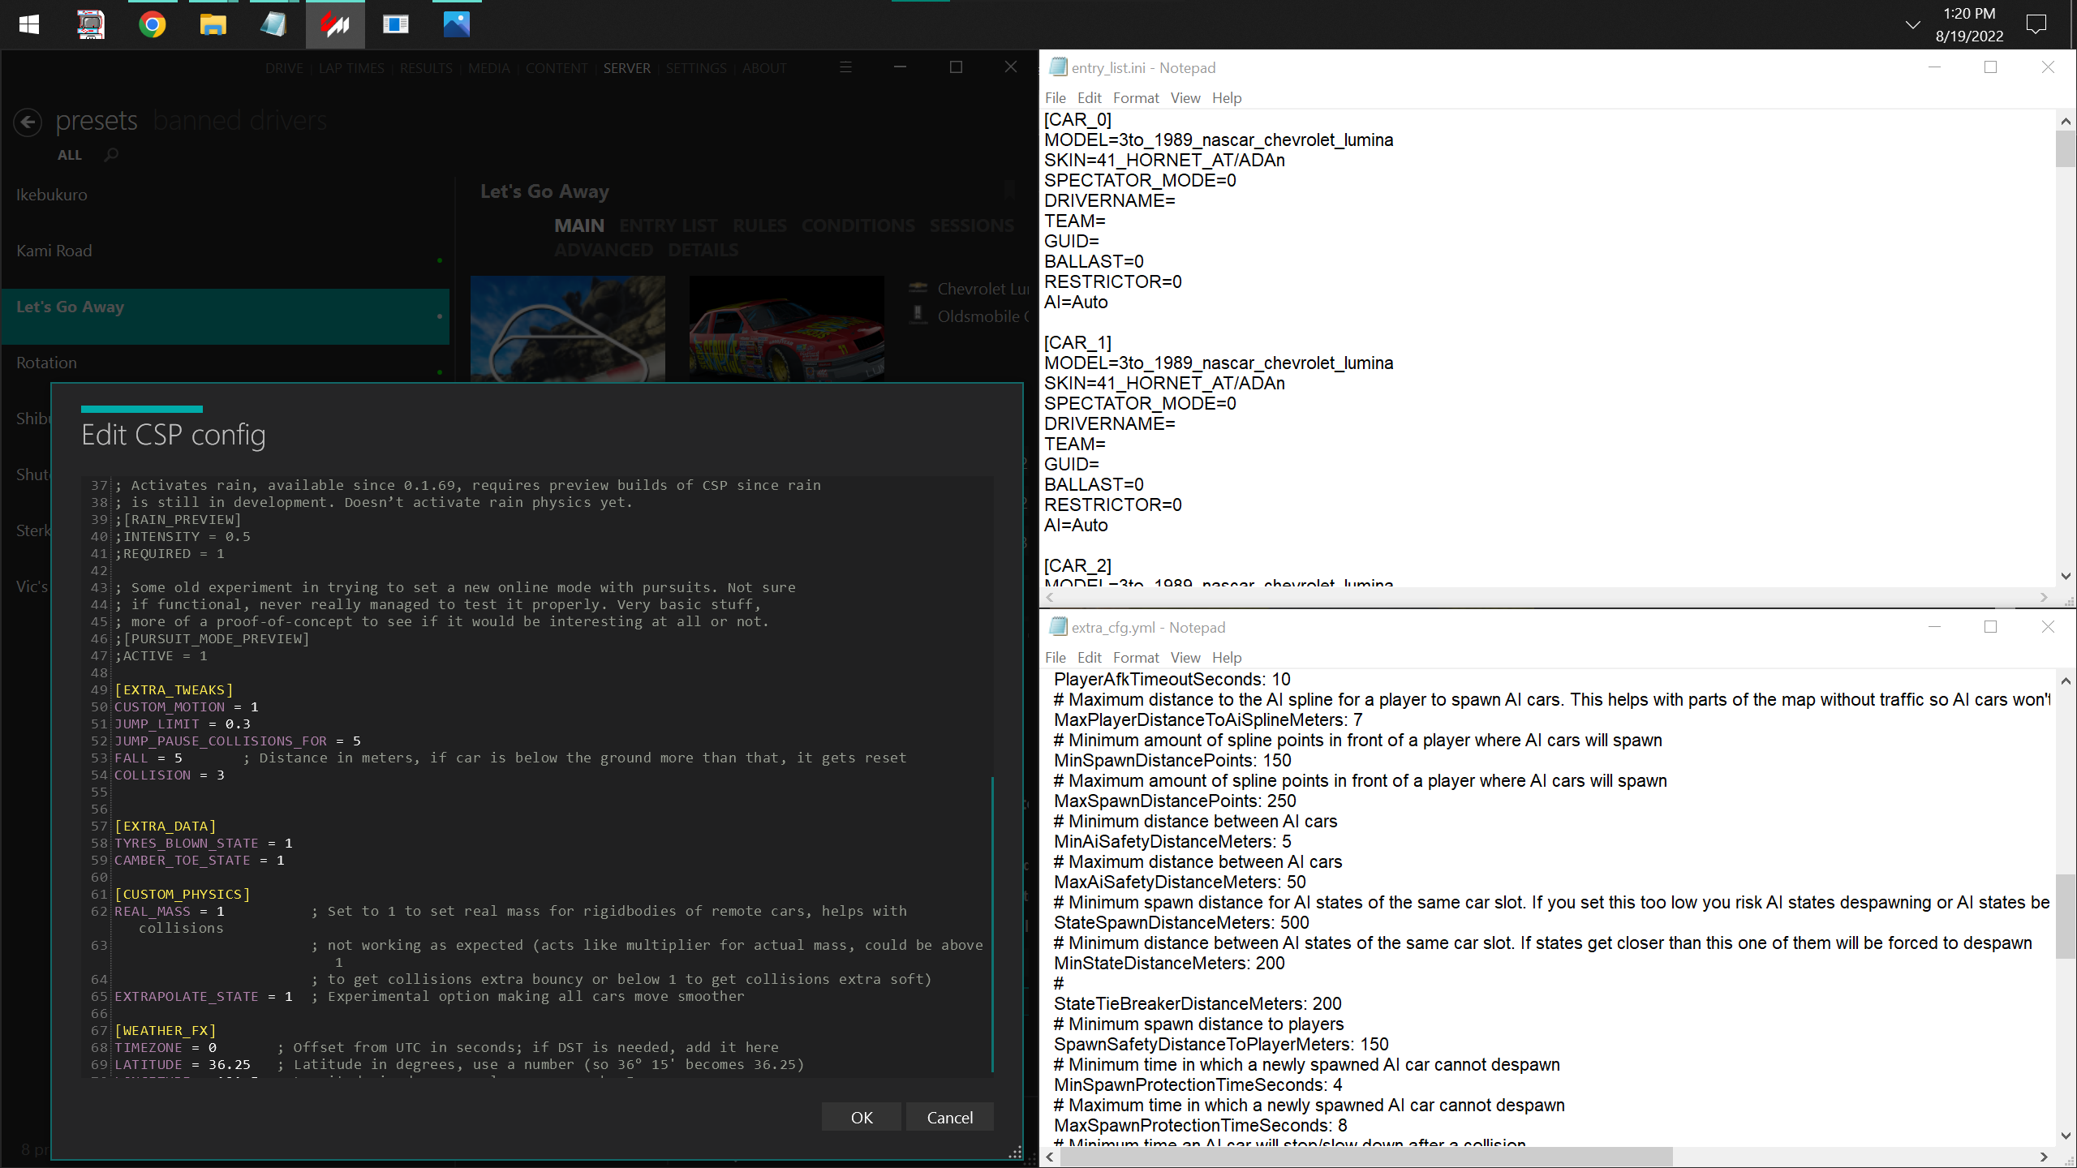2077x1168 pixels.
Task: Click the resize grip of CSP config dialog
Action: 1014,1153
